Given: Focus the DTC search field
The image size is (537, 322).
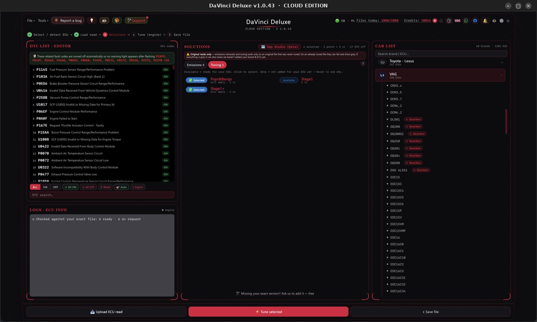Looking at the screenshot, I should (x=102, y=195).
